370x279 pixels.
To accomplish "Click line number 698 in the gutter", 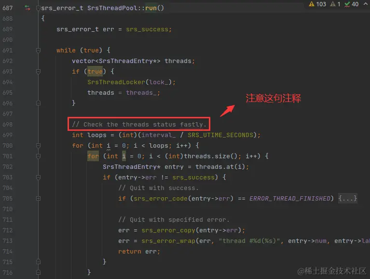I will point(7,124).
